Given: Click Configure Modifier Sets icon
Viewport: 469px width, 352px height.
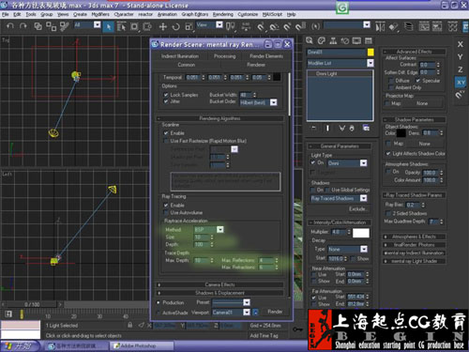Looking at the screenshot, I should click(366, 128).
